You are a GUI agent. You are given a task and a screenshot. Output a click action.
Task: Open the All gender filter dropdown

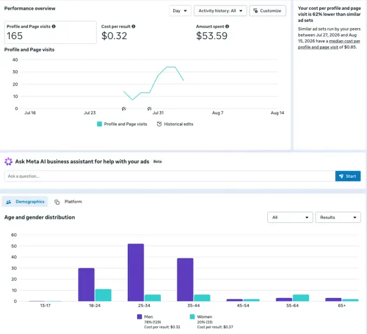pyautogui.click(x=290, y=217)
